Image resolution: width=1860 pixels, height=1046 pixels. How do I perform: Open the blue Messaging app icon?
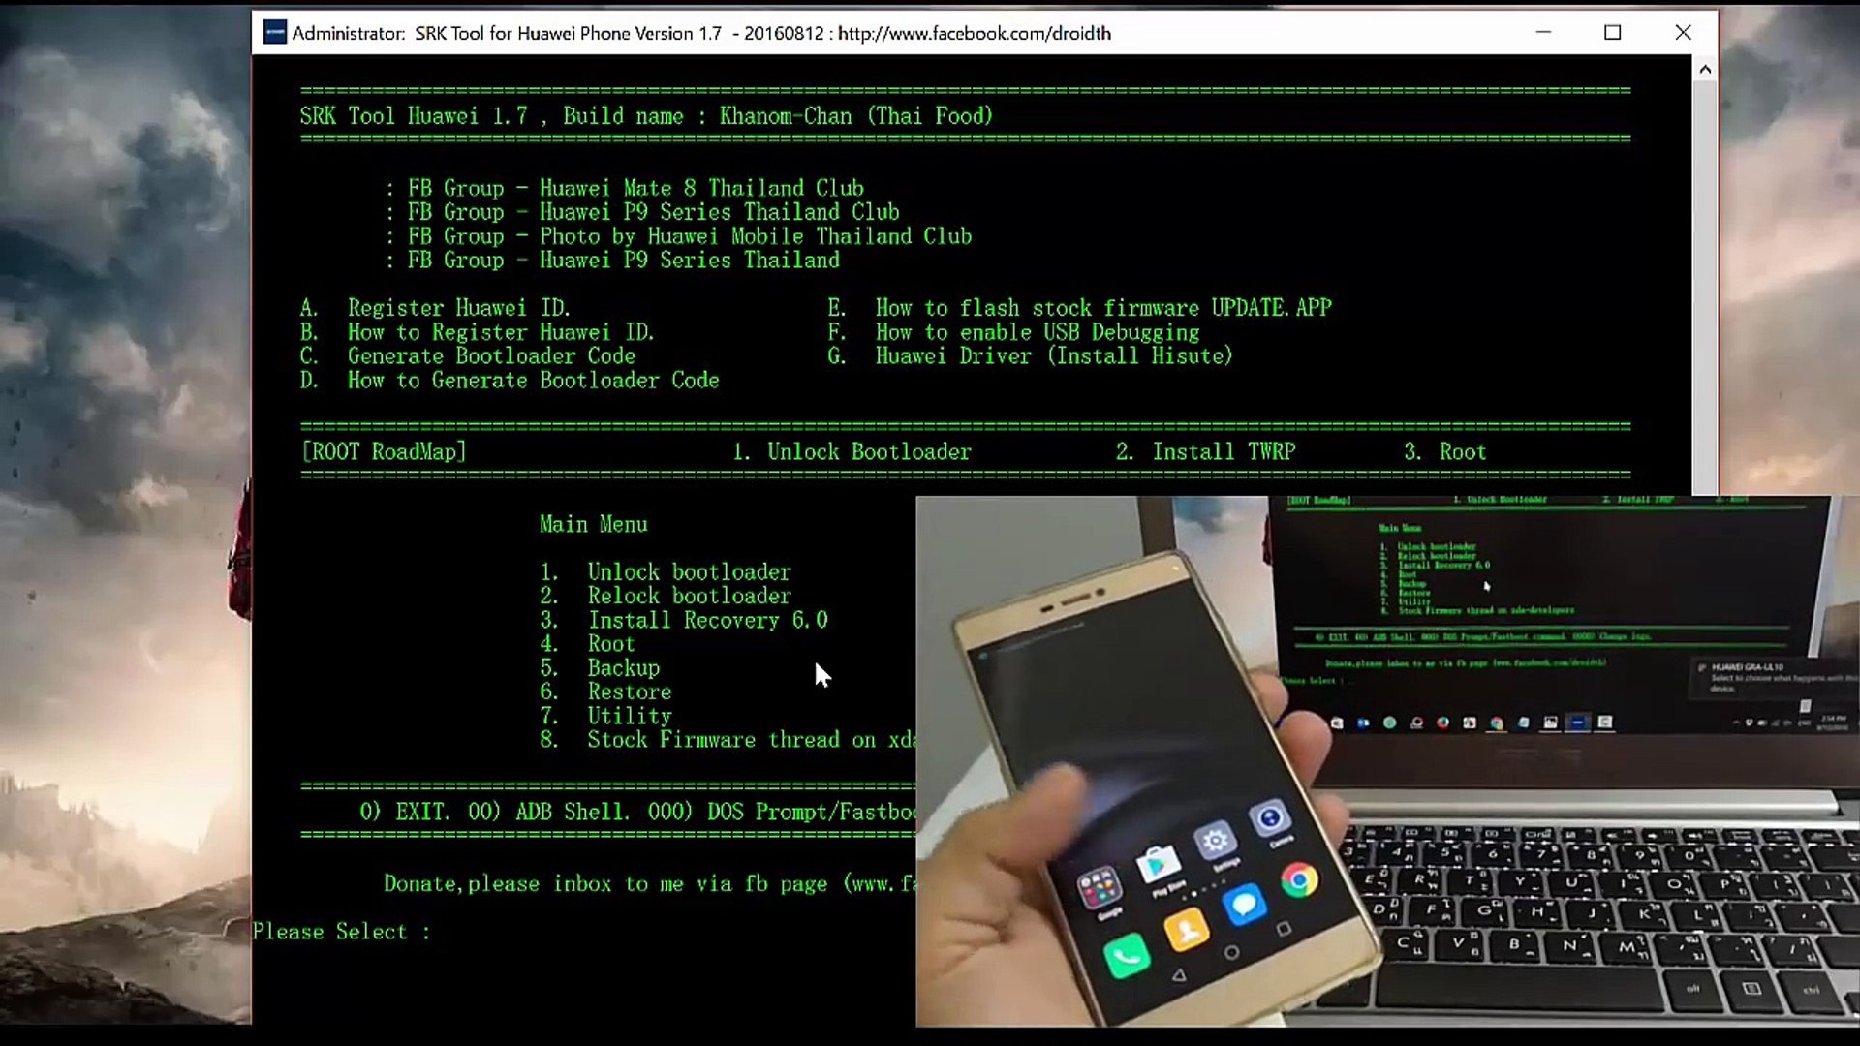click(1244, 905)
